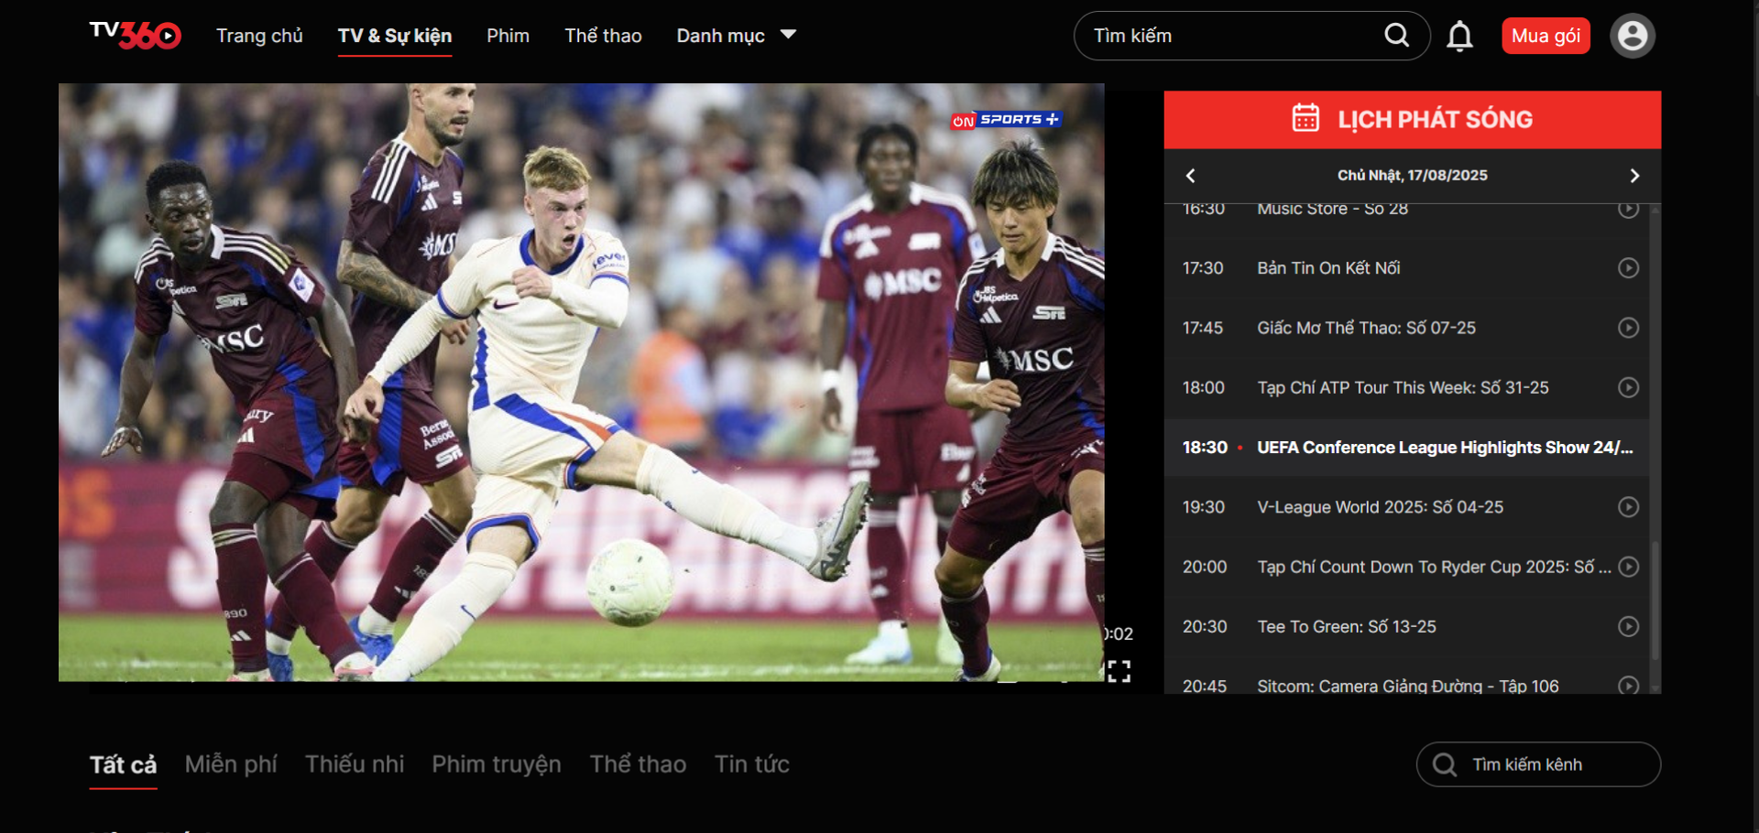Play icon for V-League World 2025
Image resolution: width=1759 pixels, height=833 pixels.
pyautogui.click(x=1628, y=507)
